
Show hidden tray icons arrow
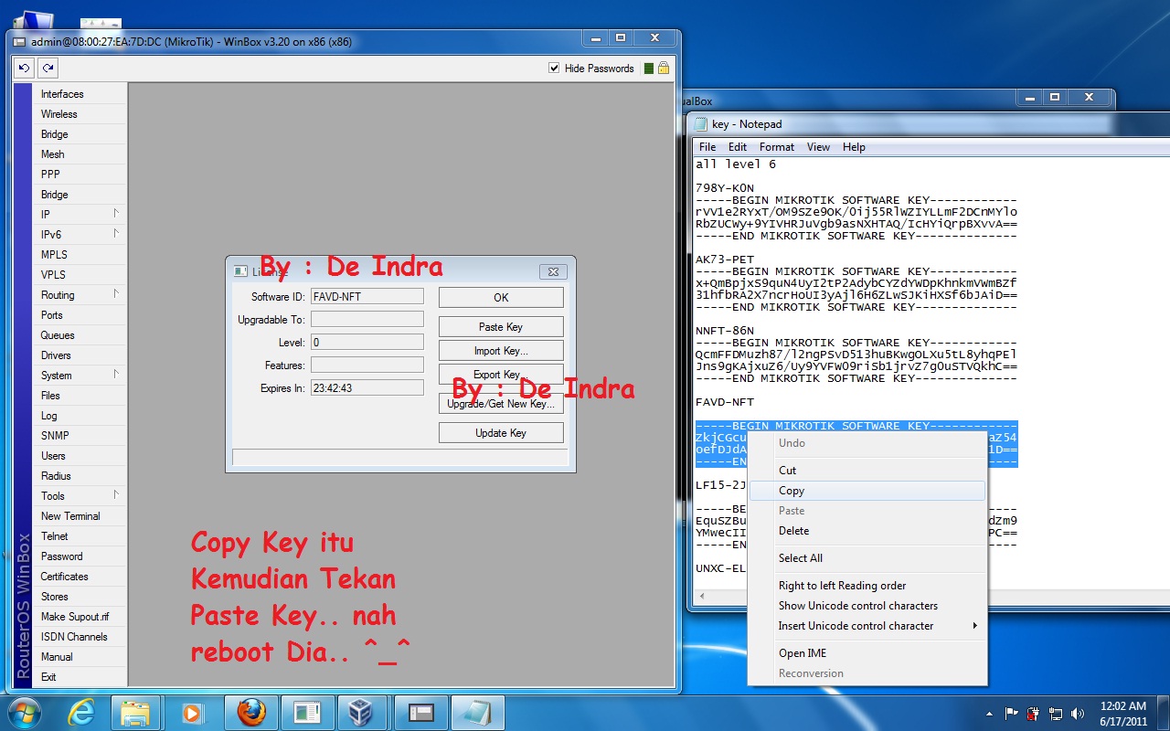pos(990,714)
